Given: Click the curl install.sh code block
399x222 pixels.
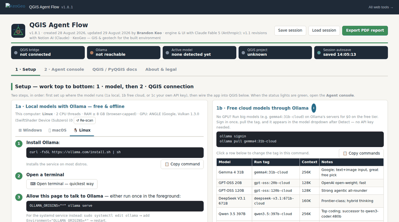Looking at the screenshot, I should pos(115,152).
